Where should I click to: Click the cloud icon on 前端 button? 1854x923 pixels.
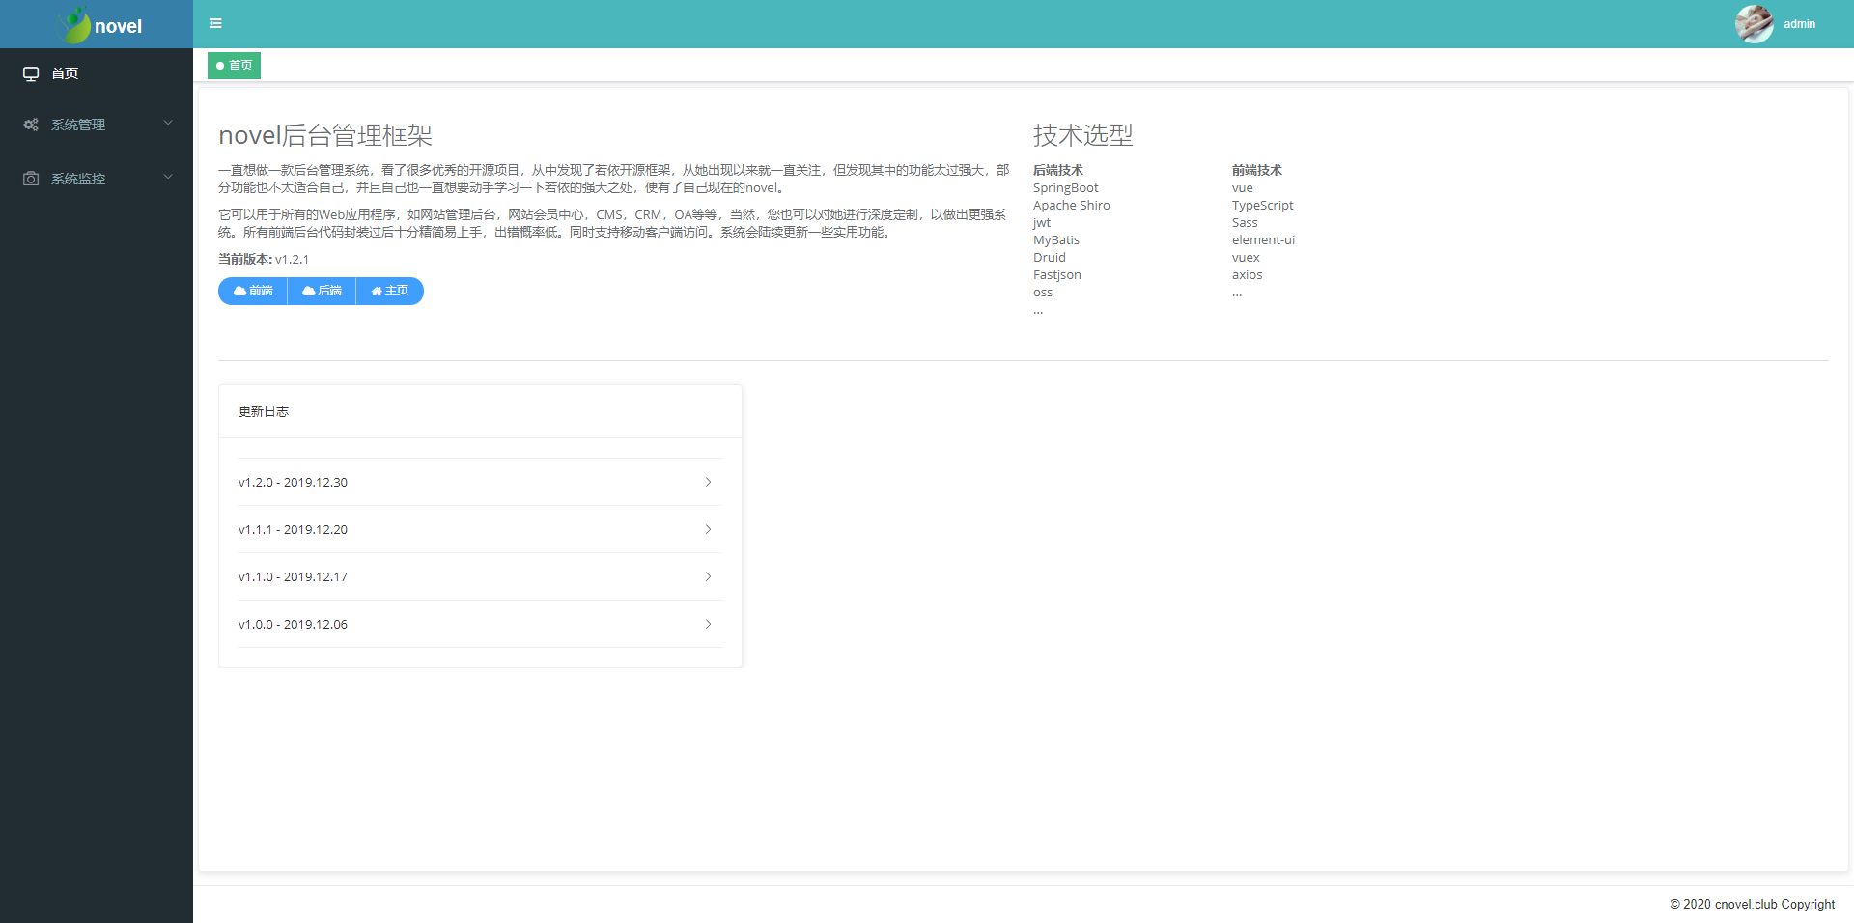click(239, 291)
